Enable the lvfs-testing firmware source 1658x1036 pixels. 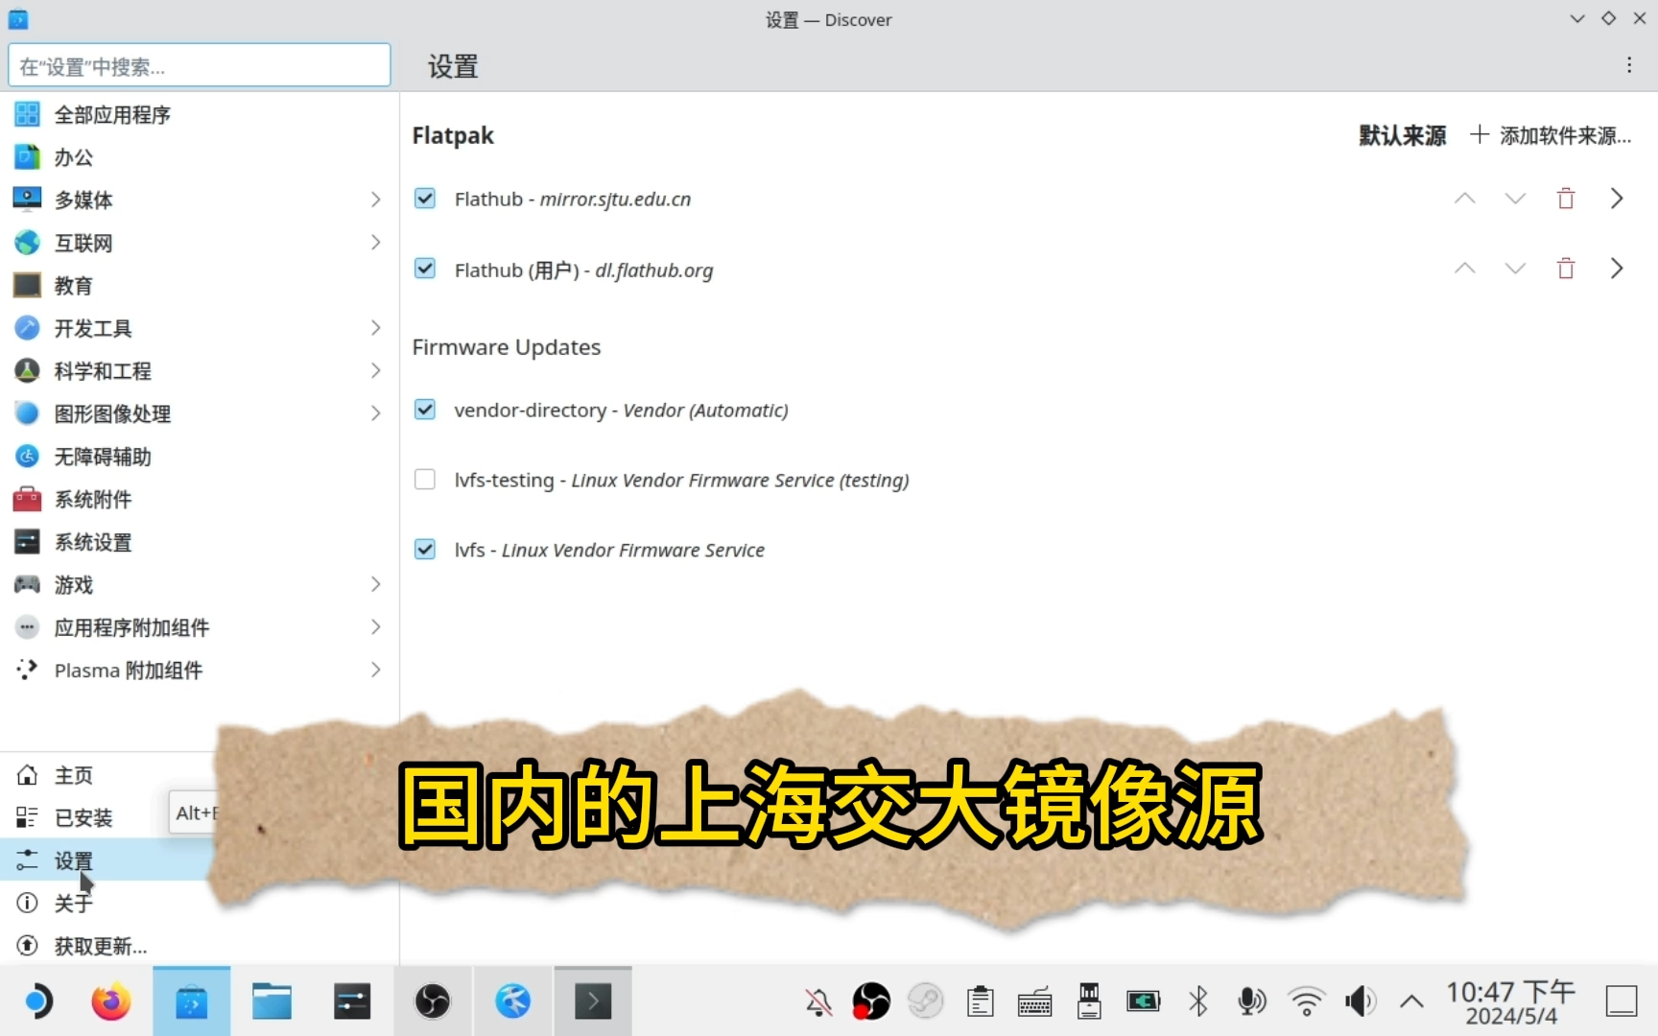425,480
